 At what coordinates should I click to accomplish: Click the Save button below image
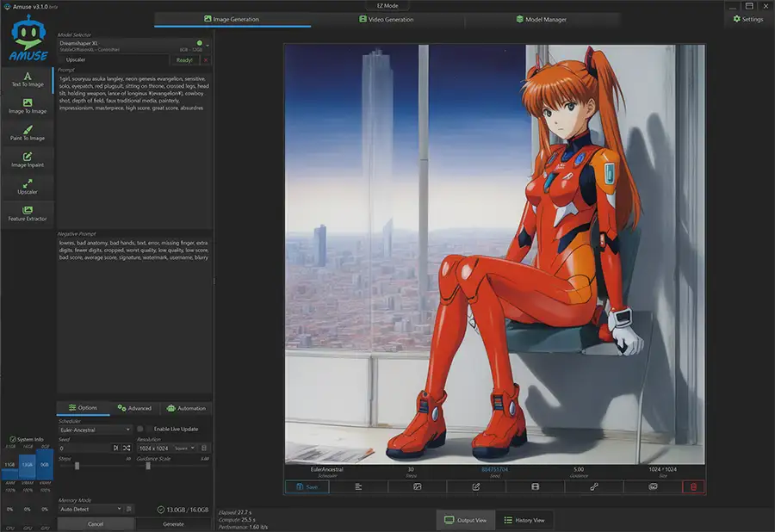tap(307, 486)
